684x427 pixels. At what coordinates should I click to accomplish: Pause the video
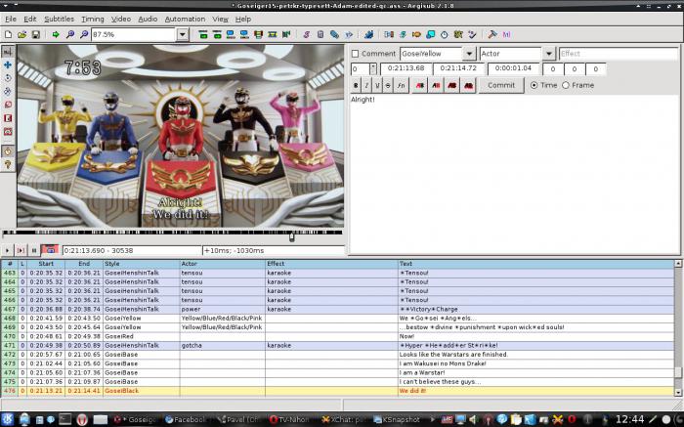(34, 250)
